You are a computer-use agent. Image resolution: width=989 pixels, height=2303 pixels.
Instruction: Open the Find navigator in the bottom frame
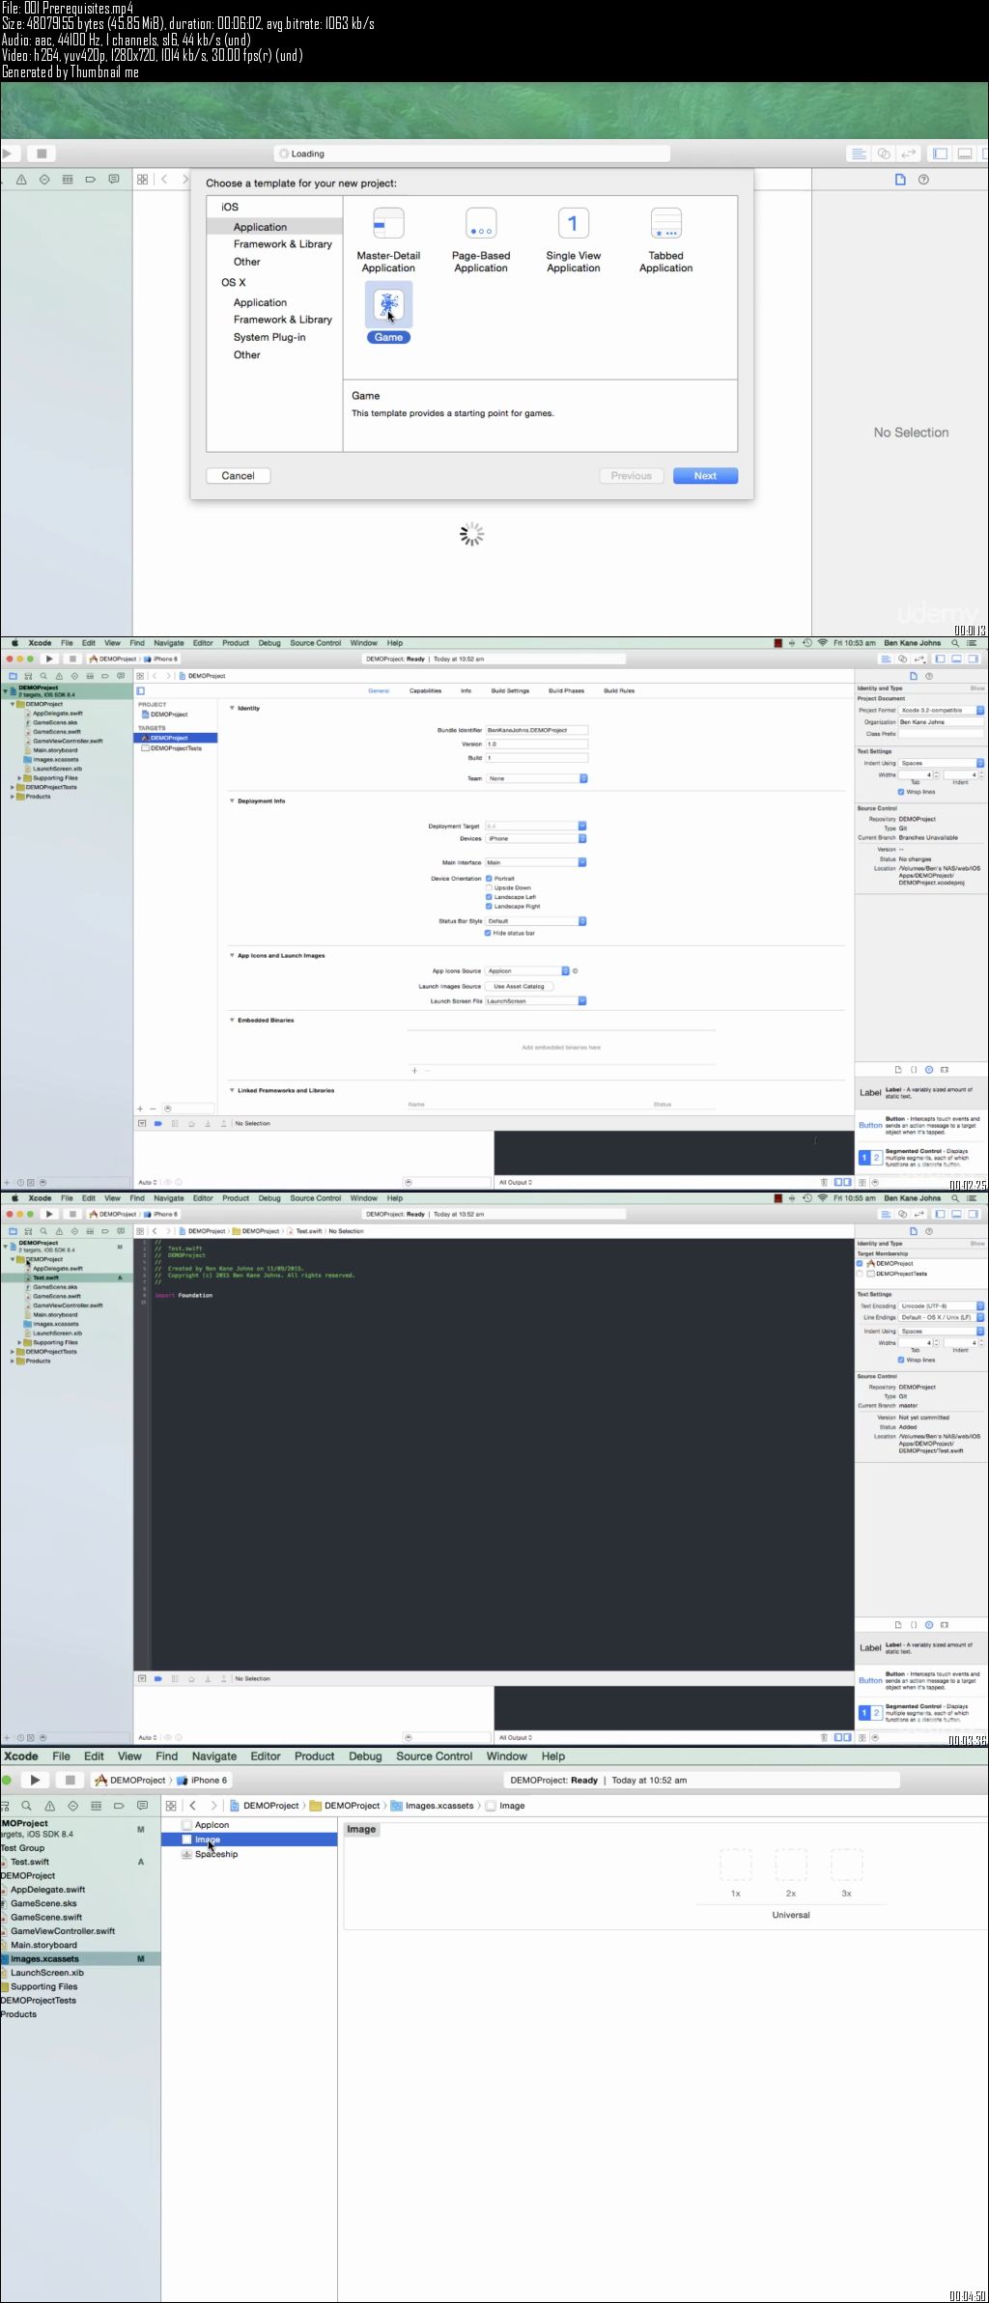coord(27,1806)
